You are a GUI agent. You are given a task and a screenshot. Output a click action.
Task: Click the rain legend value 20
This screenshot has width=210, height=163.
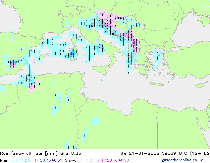(43, 160)
